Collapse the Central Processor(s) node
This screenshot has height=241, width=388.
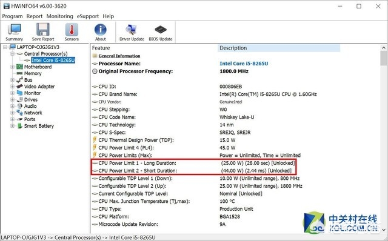12,54
